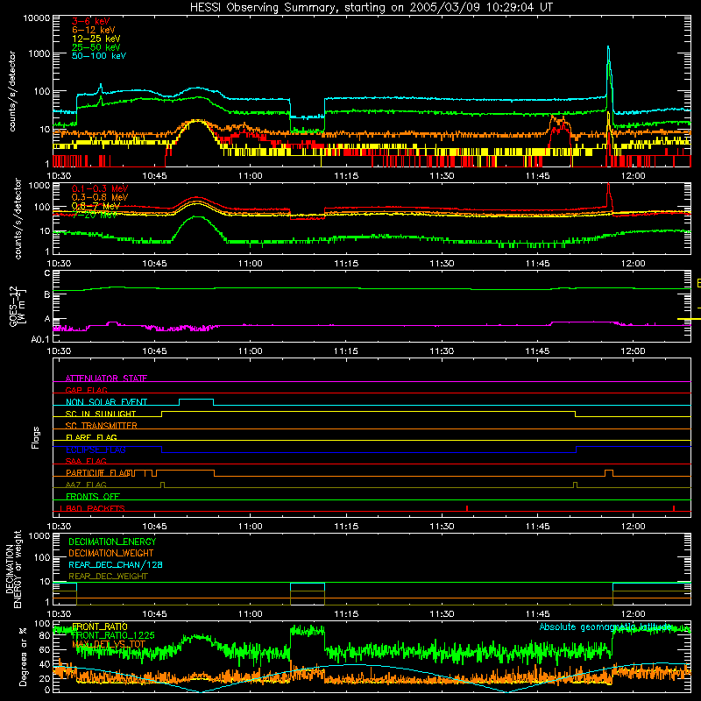The width and height of the screenshot is (701, 701).
Task: Click the 12:00 time label below the GOES panel
Action: point(633,351)
